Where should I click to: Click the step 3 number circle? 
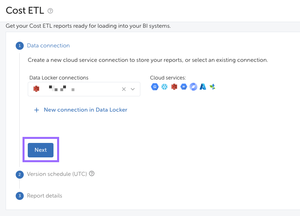coord(20,196)
